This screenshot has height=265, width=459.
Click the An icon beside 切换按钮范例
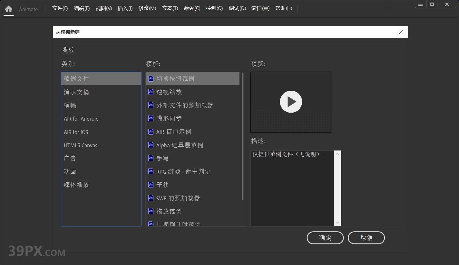tap(151, 78)
